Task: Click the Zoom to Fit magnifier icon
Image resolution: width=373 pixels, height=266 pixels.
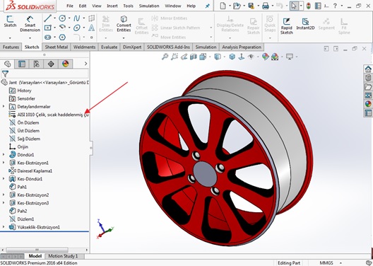Action: (x=165, y=57)
